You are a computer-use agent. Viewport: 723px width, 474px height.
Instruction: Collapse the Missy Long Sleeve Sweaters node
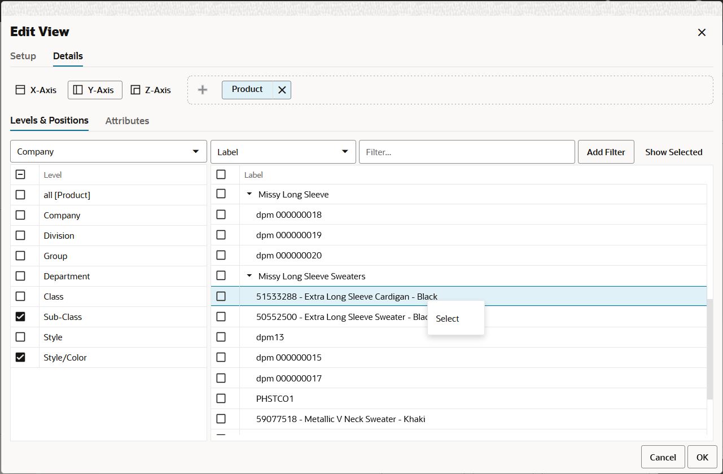[x=249, y=276]
